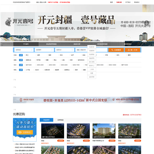Click 全部 in the 区域 row
154x154 pixels.
point(21,55)
